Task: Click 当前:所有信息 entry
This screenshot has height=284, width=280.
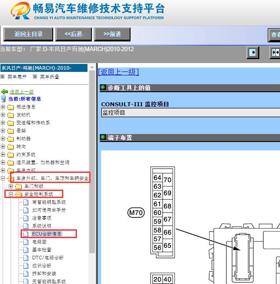Action: pos(25,99)
